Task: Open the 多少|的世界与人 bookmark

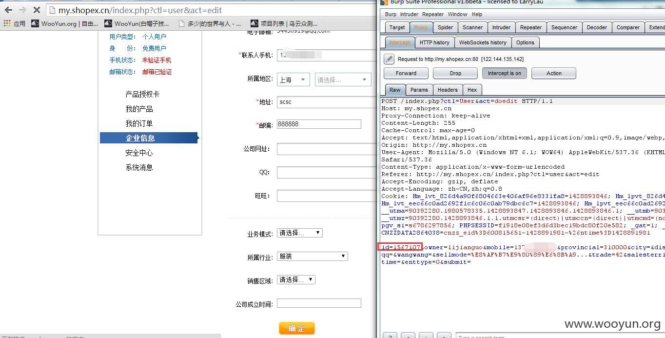Action: point(209,23)
